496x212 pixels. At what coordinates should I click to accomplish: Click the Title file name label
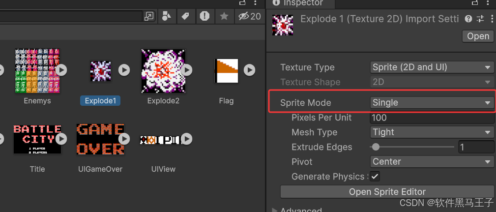coord(37,169)
